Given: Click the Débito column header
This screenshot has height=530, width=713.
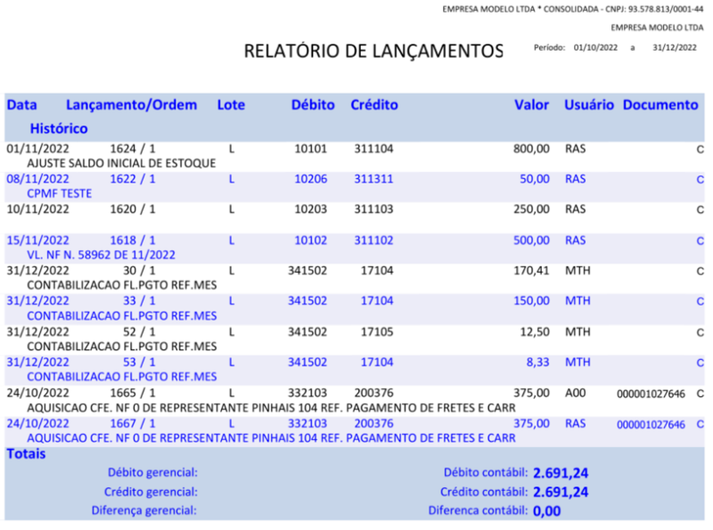Looking at the screenshot, I should tap(313, 104).
